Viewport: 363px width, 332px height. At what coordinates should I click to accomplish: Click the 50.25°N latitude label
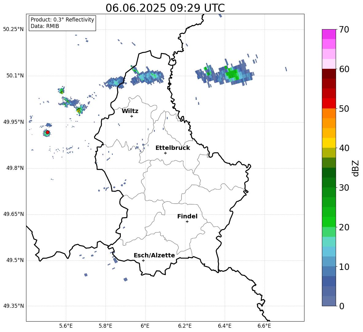[x=13, y=29]
